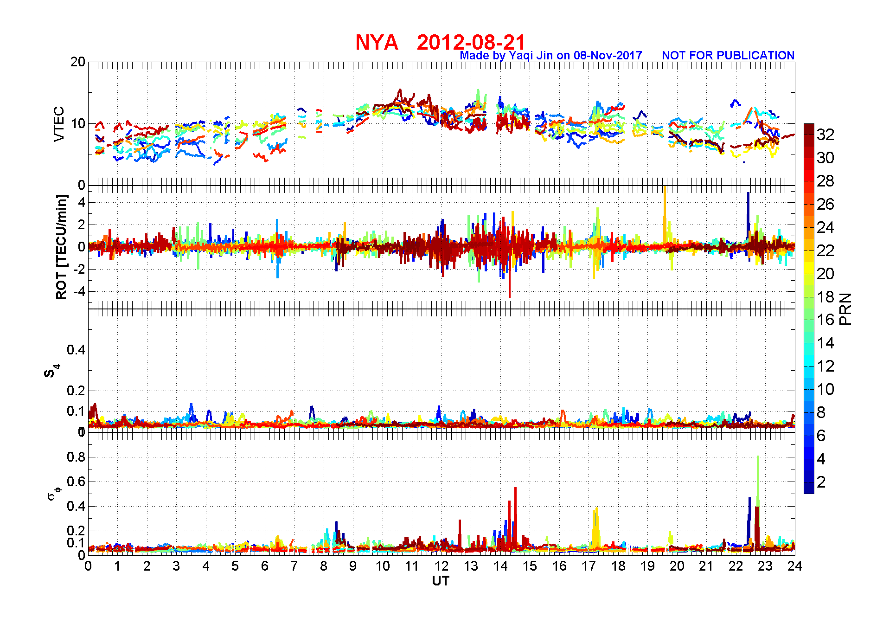Click colorbar tick label 4
The image size is (883, 617).
[821, 459]
